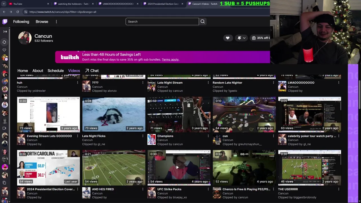The width and height of the screenshot is (361, 203).
Task: Open options for THE USERRRR clip
Action: (339, 189)
